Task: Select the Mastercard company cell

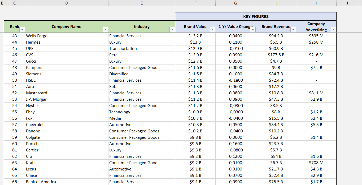Action: tap(67, 93)
